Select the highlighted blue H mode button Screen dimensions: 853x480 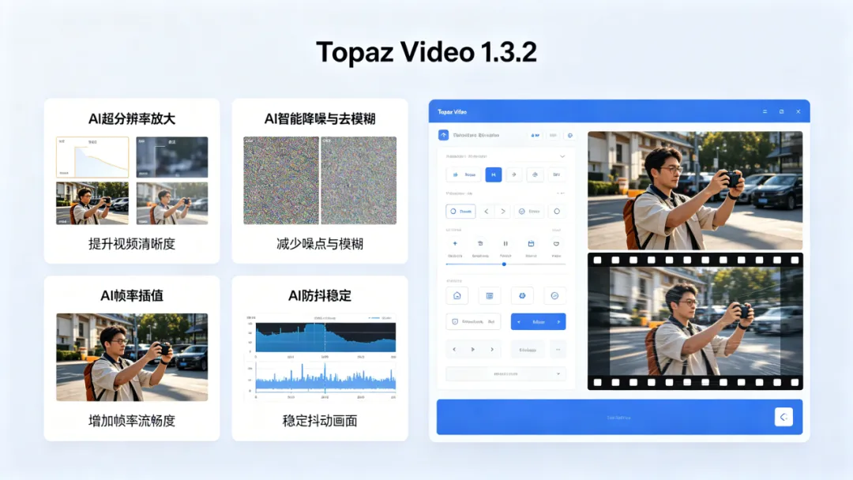(x=494, y=174)
